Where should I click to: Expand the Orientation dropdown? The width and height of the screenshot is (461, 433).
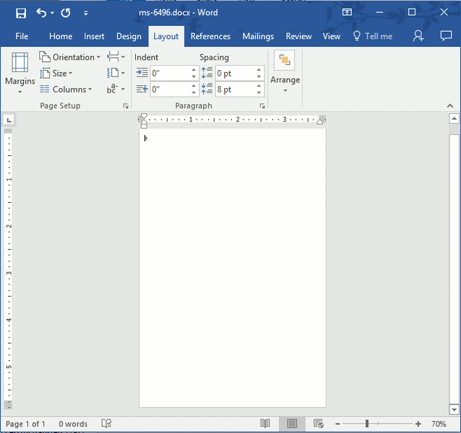pyautogui.click(x=71, y=57)
